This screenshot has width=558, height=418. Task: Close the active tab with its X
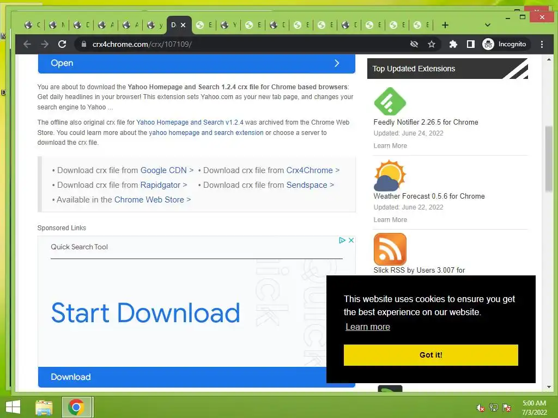[183, 25]
